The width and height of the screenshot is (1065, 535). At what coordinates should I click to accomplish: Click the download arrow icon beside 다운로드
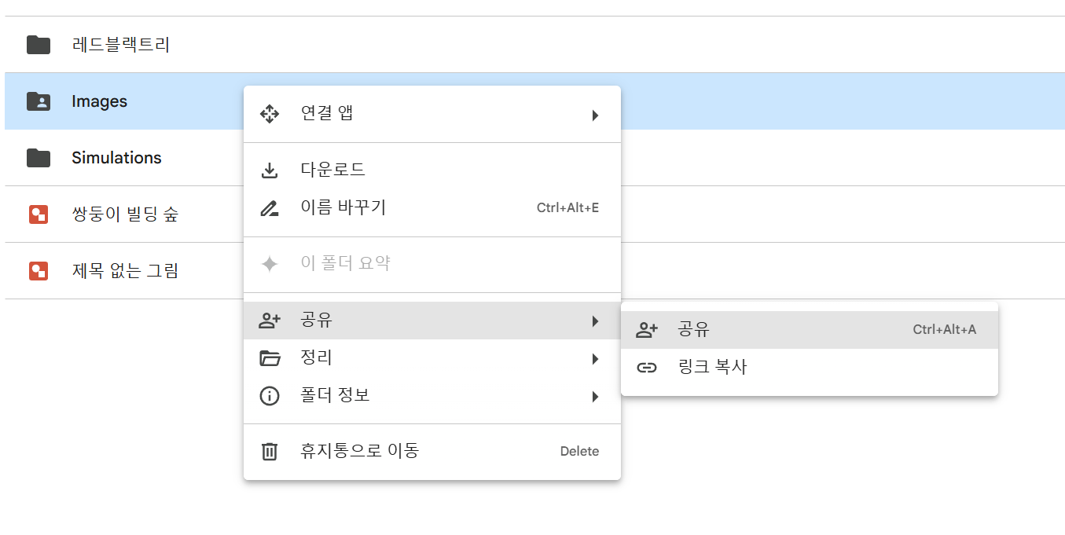pos(270,170)
